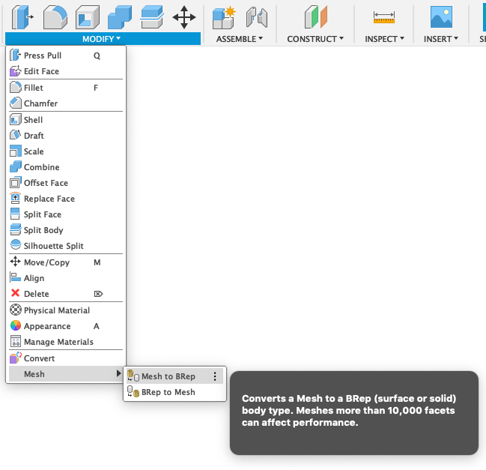Select the Joint tool icon
486x470 pixels.
257,17
